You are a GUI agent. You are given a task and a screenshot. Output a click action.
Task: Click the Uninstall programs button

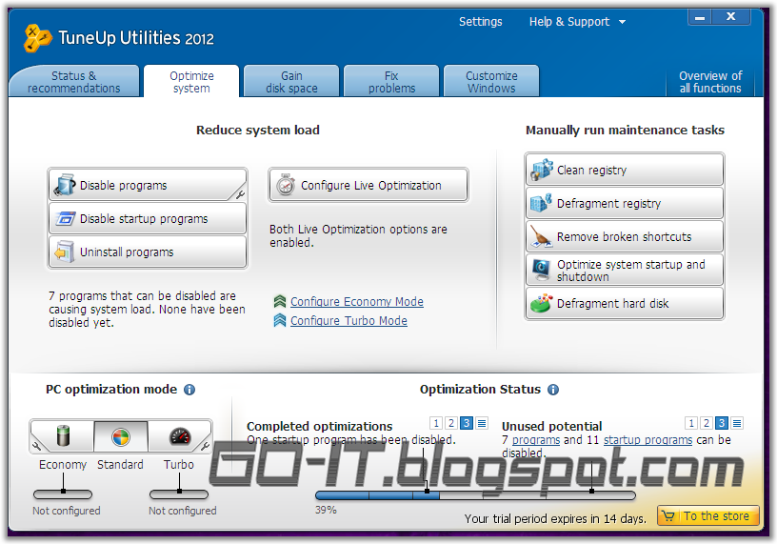pos(148,252)
